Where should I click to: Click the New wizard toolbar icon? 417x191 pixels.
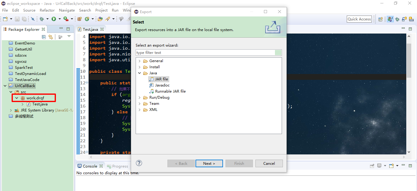click(x=5, y=19)
